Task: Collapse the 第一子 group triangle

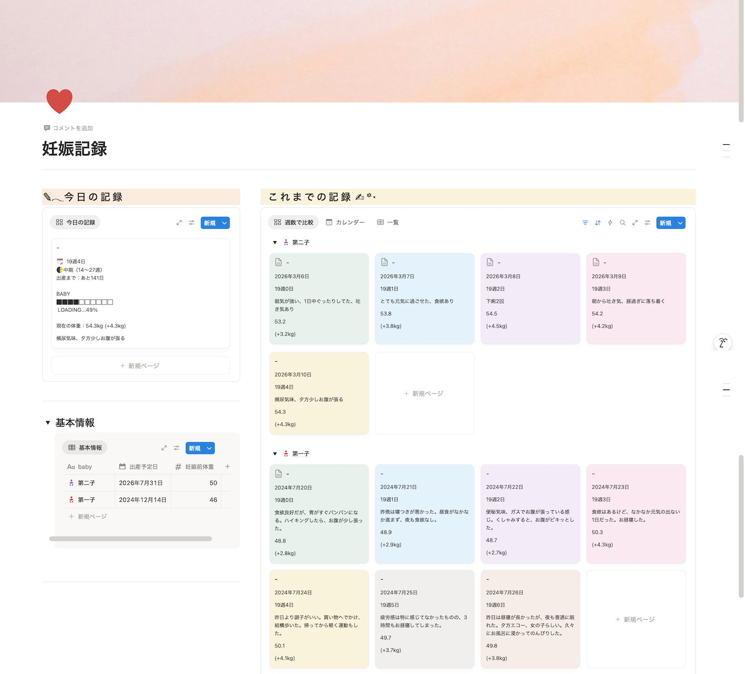Action: (x=275, y=454)
